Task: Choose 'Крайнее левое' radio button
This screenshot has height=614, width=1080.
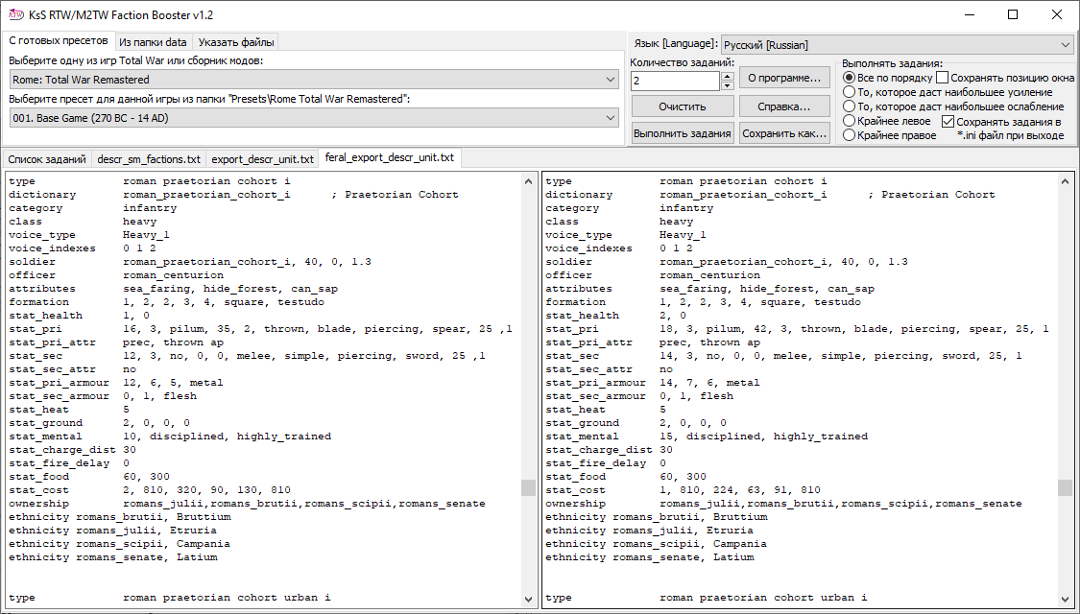Action: click(x=849, y=122)
